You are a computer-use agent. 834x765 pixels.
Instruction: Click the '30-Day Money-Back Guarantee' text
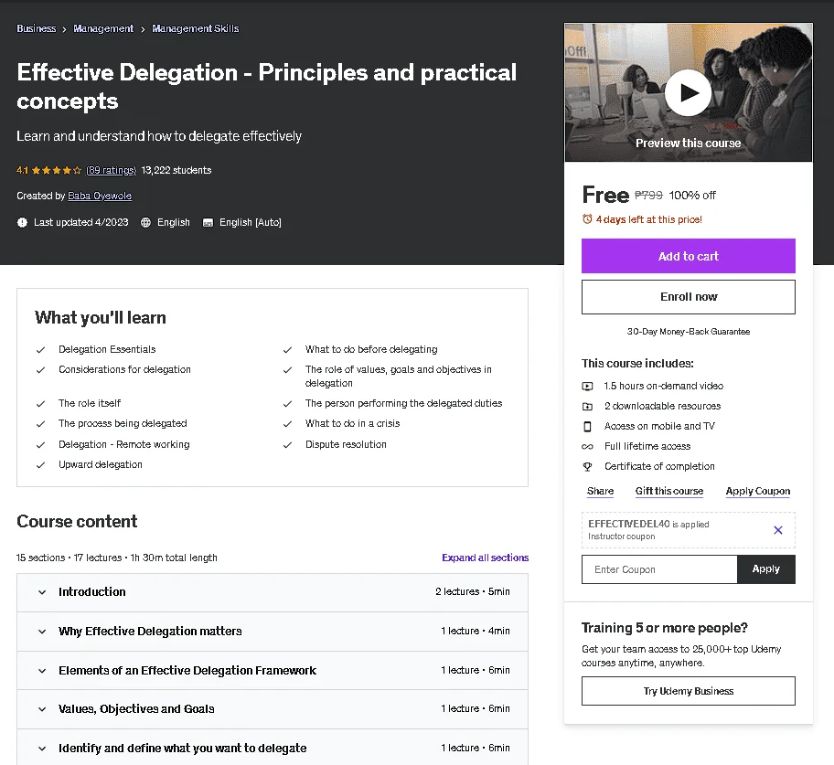pos(689,332)
